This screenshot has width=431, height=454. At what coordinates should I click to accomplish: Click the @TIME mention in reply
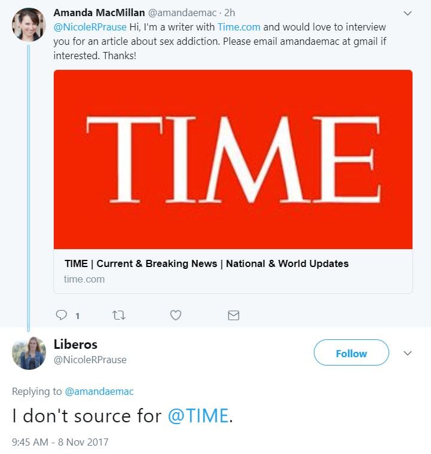pyautogui.click(x=198, y=416)
